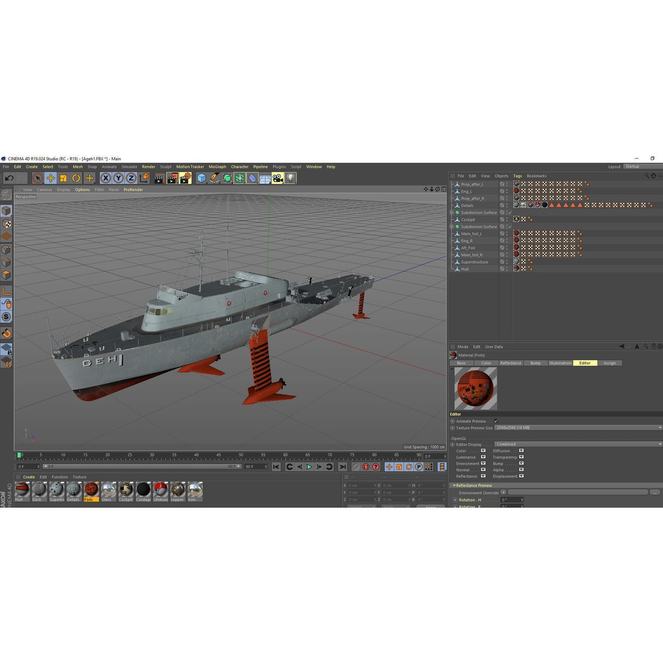Switch to the Assign material tab
This screenshot has width=663, height=663.
coord(610,363)
